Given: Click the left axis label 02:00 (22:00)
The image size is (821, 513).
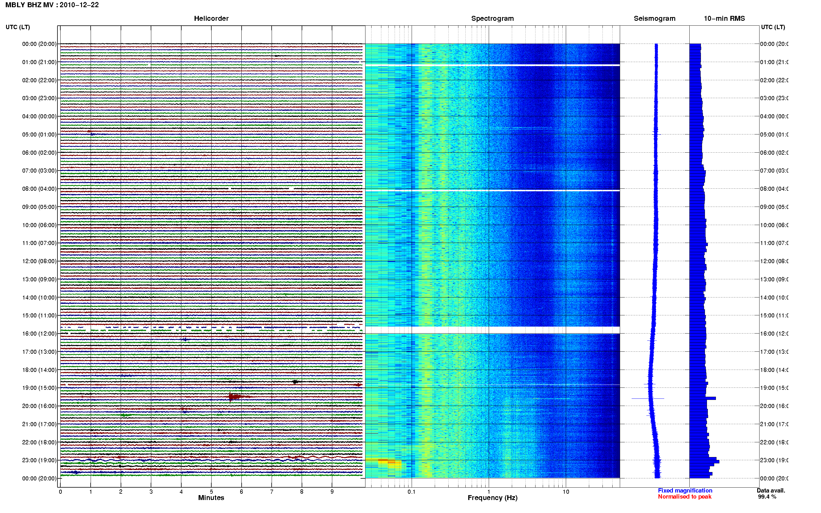Looking at the screenshot, I should click(x=39, y=80).
